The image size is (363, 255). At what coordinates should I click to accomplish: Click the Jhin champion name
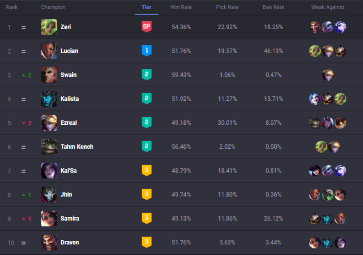pyautogui.click(x=66, y=195)
